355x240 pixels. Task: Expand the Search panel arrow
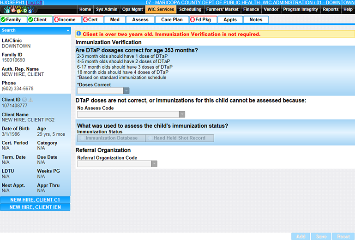[x=68, y=30]
